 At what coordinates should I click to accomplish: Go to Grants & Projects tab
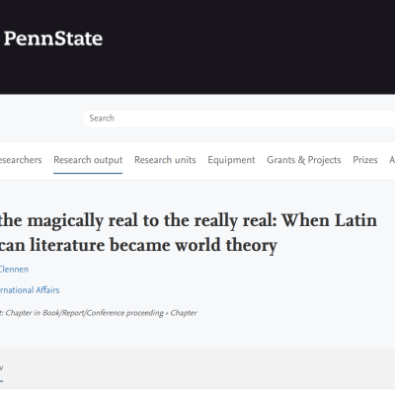304,160
